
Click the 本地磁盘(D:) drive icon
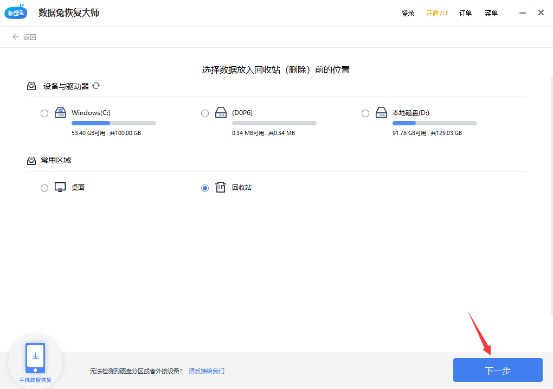tap(381, 112)
